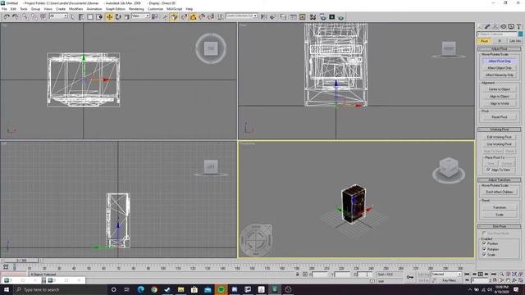Click inside the X coordinate field
Viewport: 525px width, 295px height.
pyautogui.click(x=320, y=275)
